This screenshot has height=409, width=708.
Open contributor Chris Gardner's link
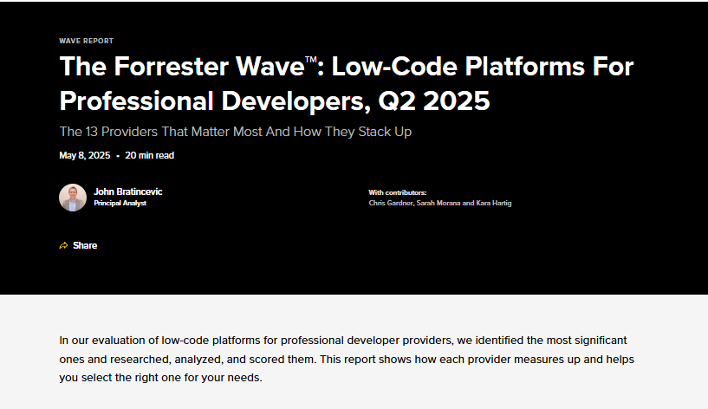(390, 203)
